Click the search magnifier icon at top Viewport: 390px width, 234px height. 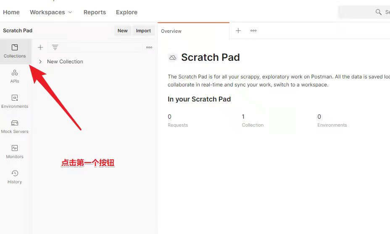click(378, 12)
